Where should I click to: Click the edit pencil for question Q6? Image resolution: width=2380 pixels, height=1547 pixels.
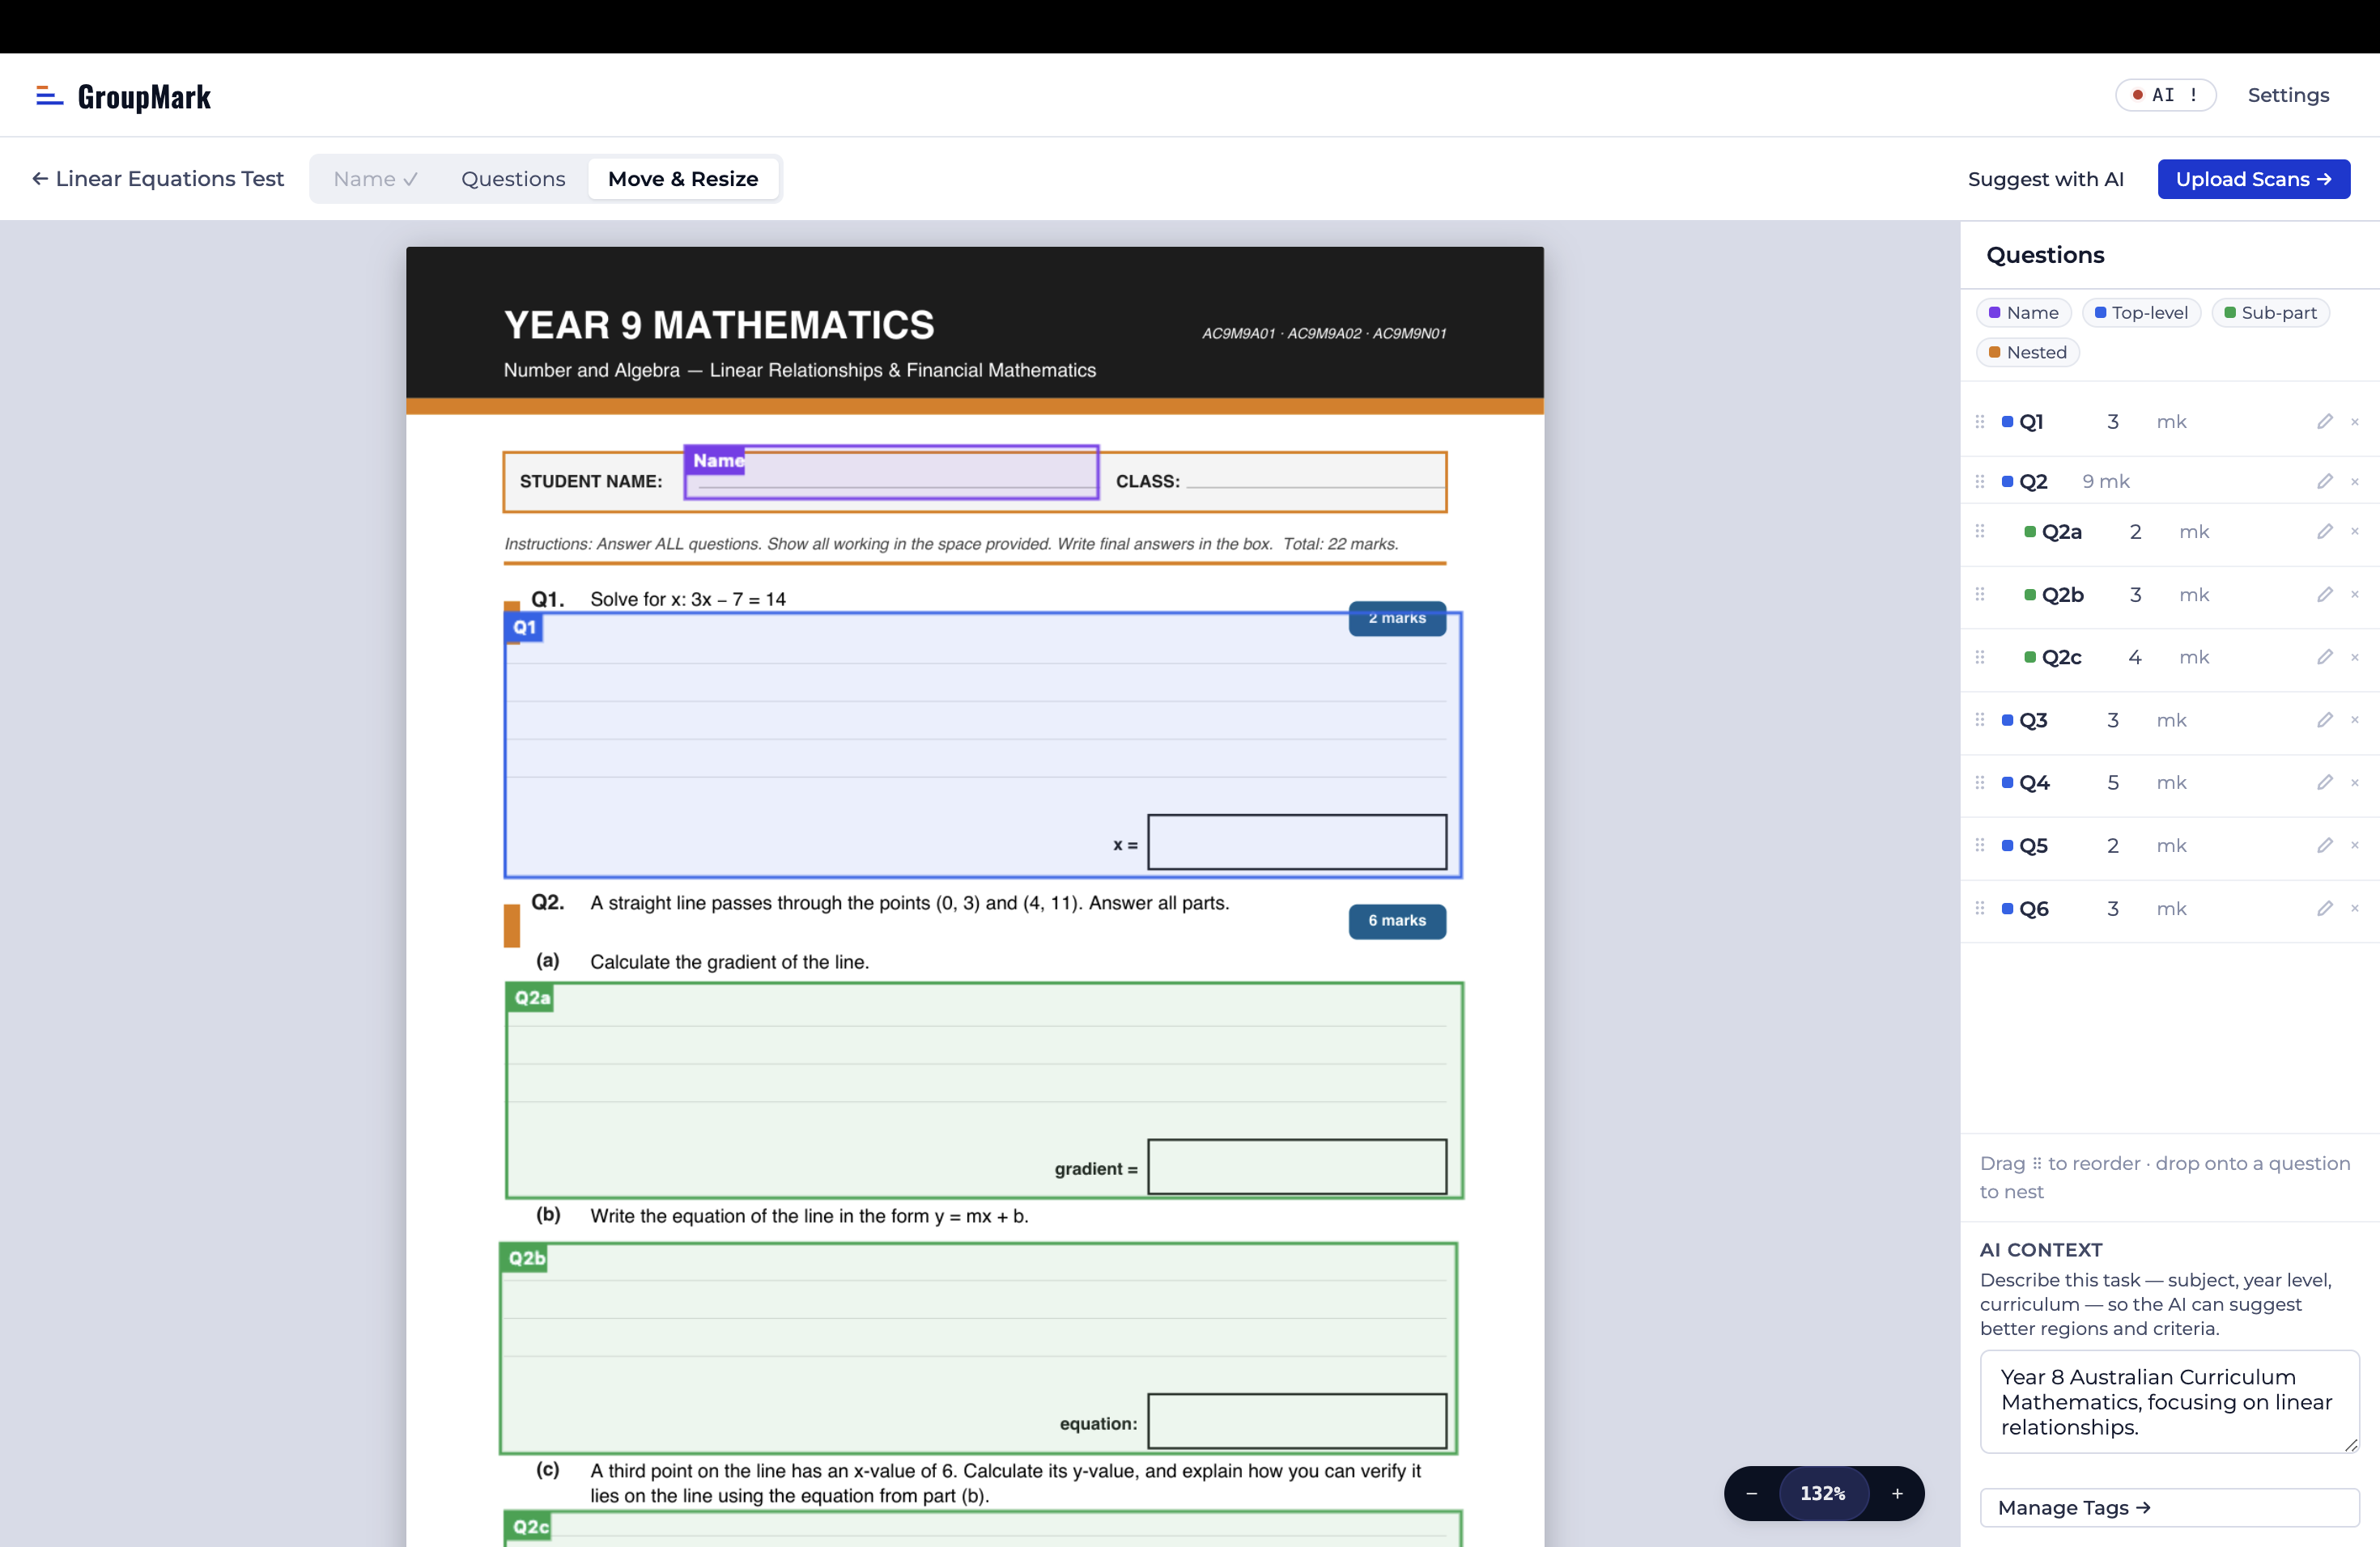tap(2325, 908)
